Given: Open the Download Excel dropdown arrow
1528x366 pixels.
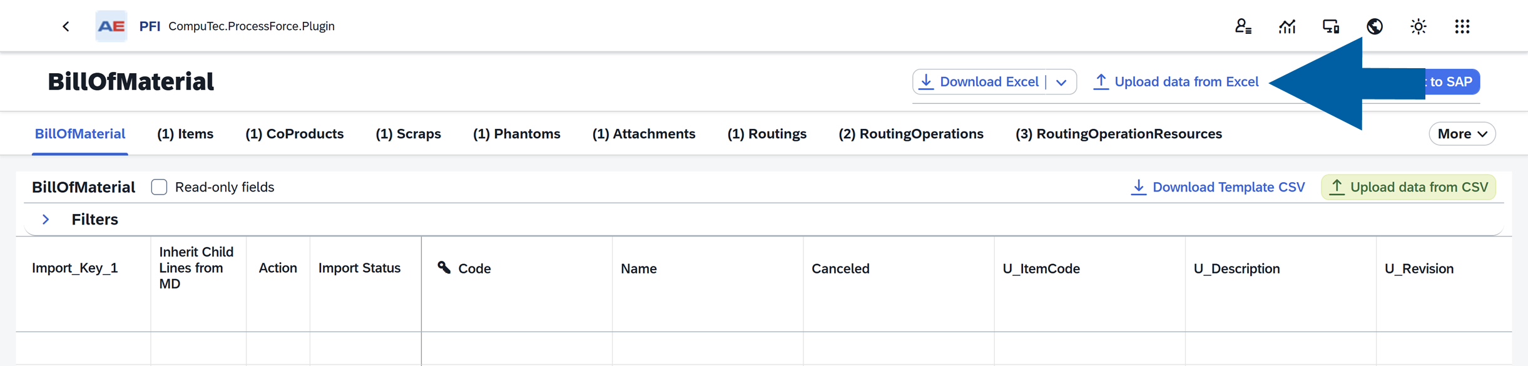Looking at the screenshot, I should 1061,82.
